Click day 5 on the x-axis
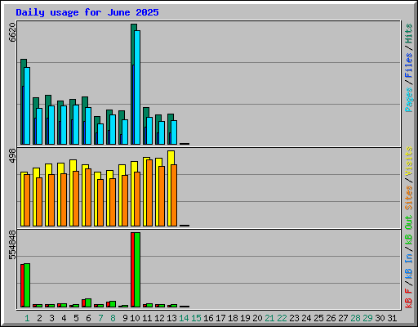This screenshot has height=327, width=418. tap(76, 318)
